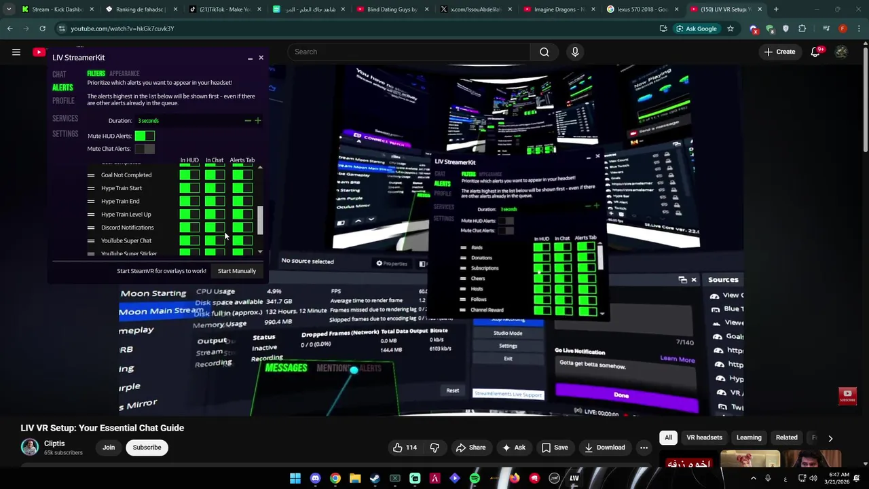Click the Subscribe watermark on the video

coord(847,395)
